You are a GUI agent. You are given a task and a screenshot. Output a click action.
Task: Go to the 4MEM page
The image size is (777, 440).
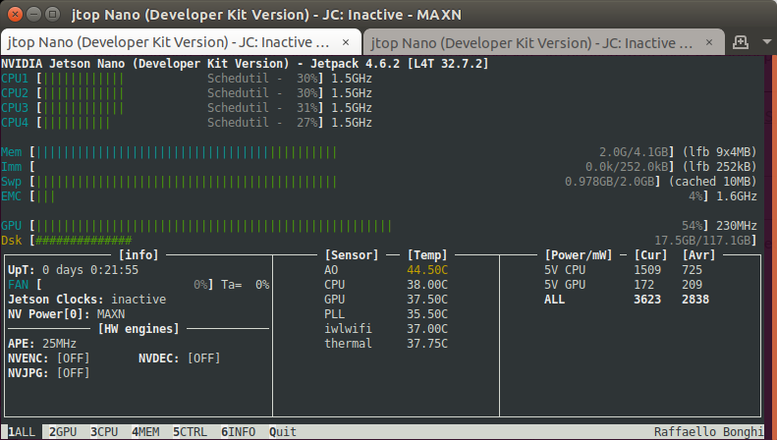[x=145, y=432]
